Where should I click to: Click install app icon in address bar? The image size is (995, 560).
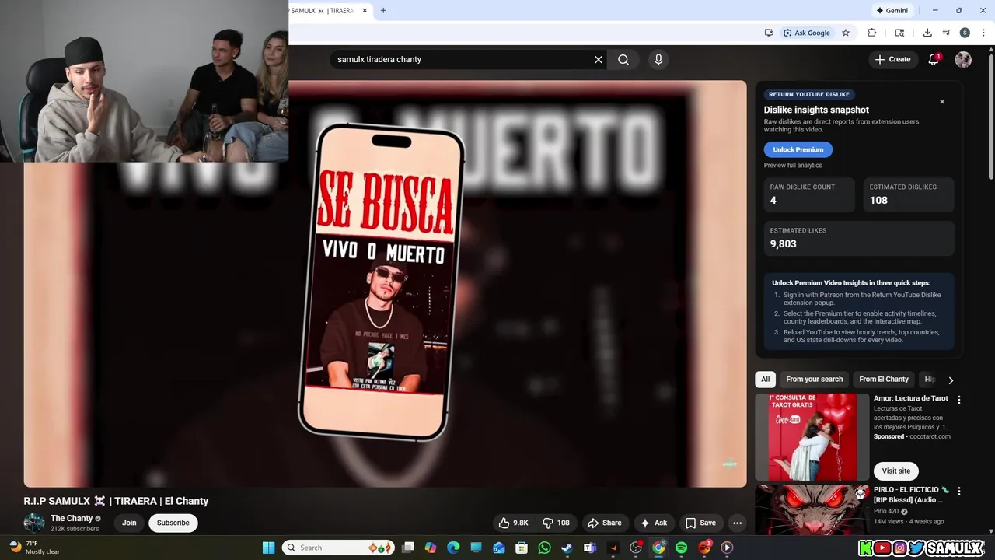tap(769, 33)
